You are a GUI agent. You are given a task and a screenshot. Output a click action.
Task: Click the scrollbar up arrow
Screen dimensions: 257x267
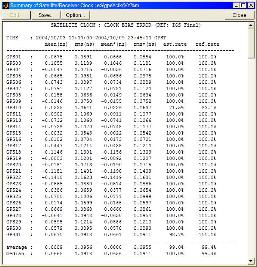click(251, 25)
